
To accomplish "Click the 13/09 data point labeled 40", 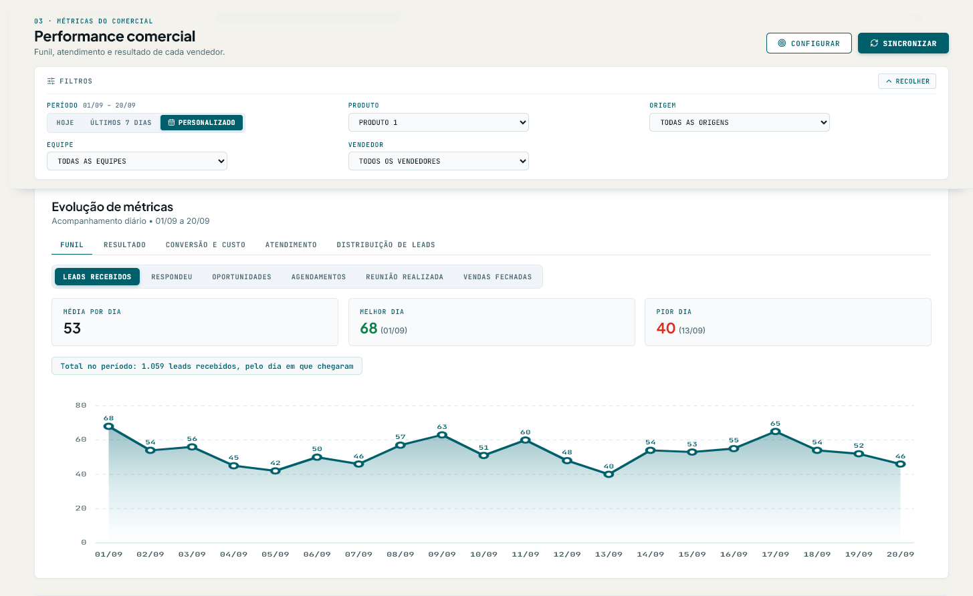I will click(609, 474).
